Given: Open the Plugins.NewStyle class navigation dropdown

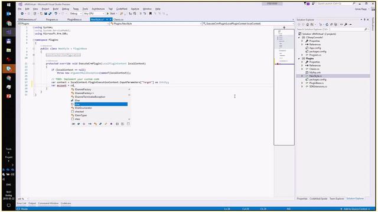Looking at the screenshot, I should tap(155, 24).
